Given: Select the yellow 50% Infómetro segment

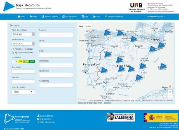Looking at the screenshot, I should (x=20, y=61).
